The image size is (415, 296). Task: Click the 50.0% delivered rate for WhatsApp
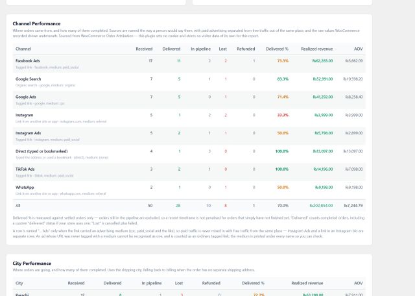click(283, 188)
